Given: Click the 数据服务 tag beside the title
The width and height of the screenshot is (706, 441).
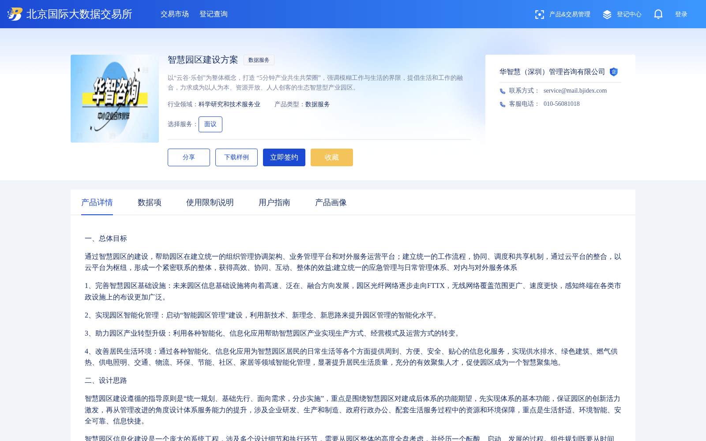Looking at the screenshot, I should click(x=259, y=60).
